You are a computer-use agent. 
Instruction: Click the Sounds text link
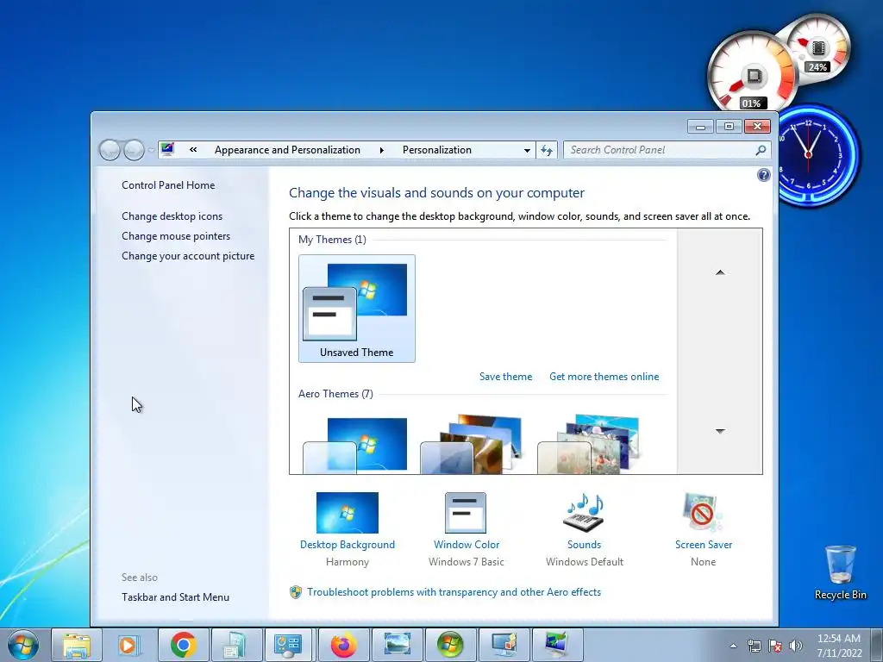click(584, 545)
